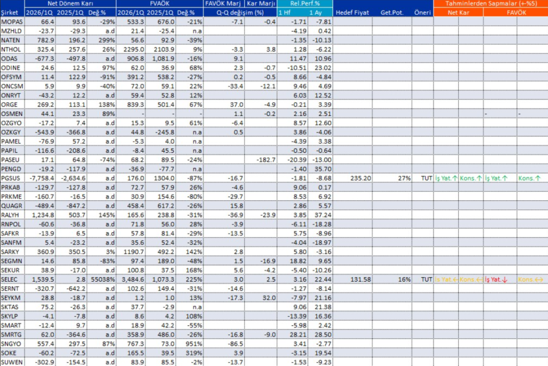Click the OFSYM ticker cell
This screenshot has height=366, width=548.
pos(12,77)
